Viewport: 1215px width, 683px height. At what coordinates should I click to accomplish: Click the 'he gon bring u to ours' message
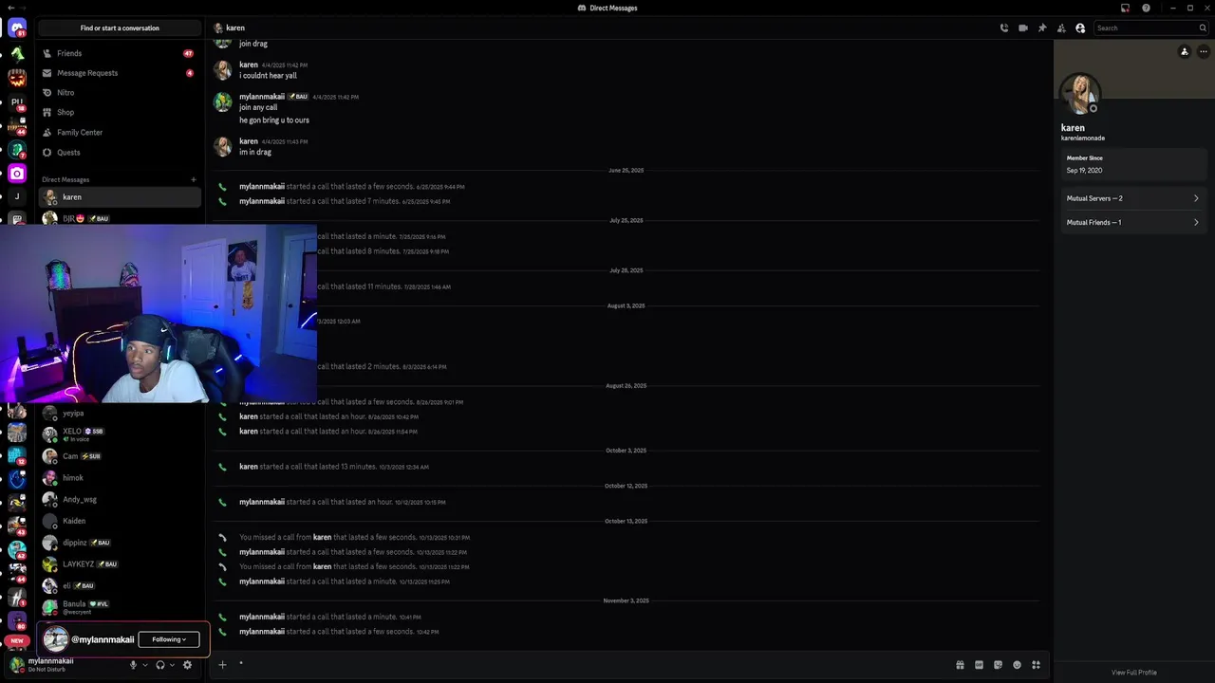pyautogui.click(x=274, y=120)
